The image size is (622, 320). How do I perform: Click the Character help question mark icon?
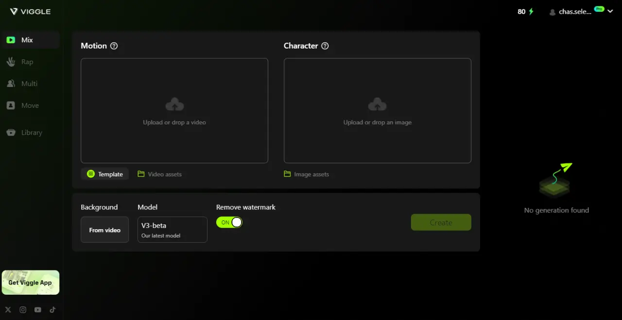point(325,46)
